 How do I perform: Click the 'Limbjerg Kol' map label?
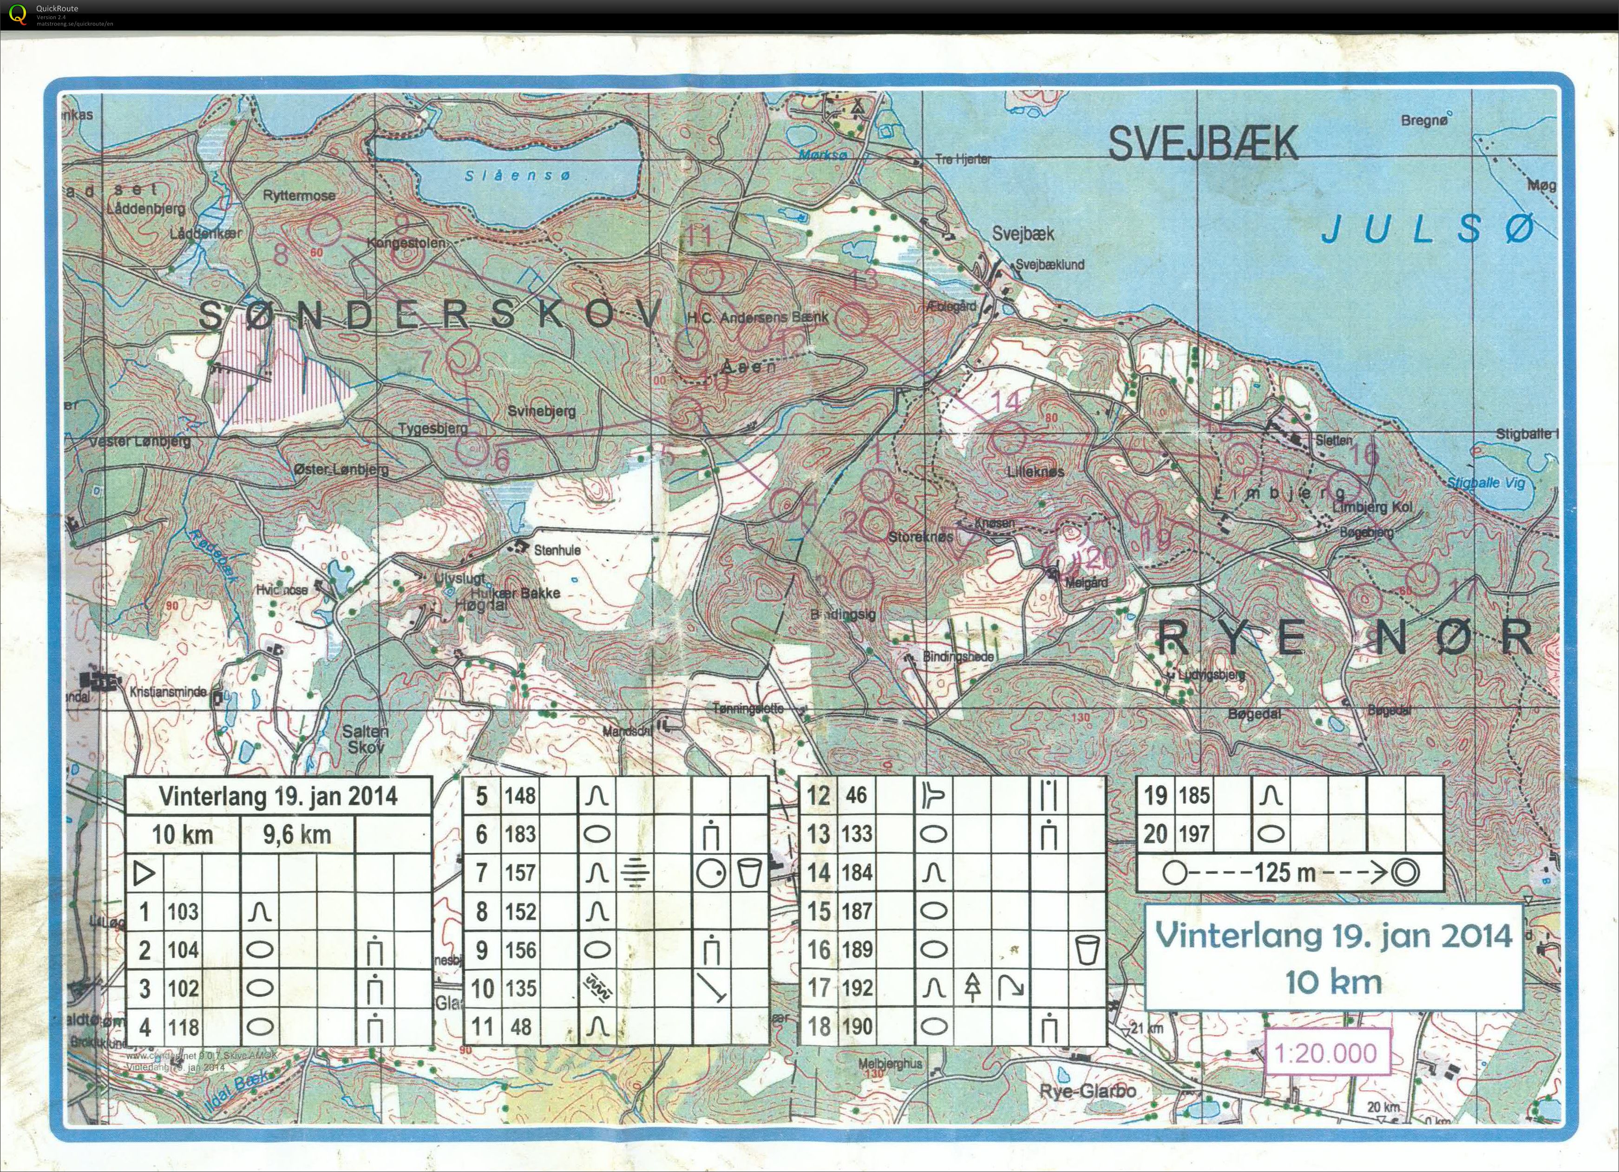1372,507
